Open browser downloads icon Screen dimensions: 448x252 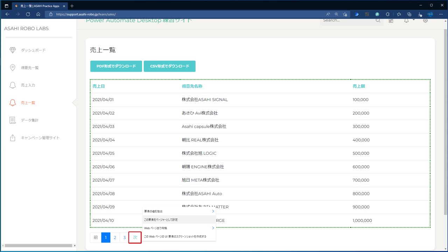click(x=420, y=14)
